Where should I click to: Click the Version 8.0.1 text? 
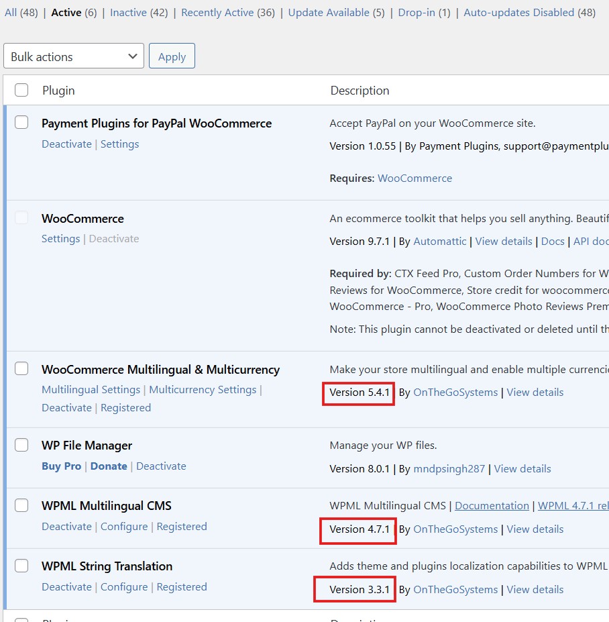pyautogui.click(x=359, y=469)
